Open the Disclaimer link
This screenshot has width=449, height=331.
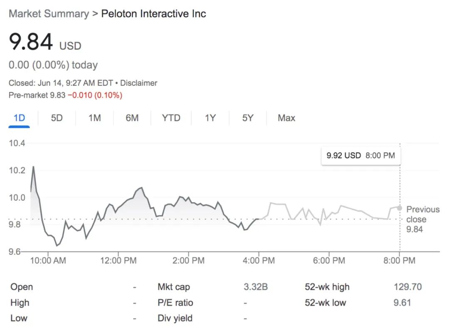[x=138, y=83]
